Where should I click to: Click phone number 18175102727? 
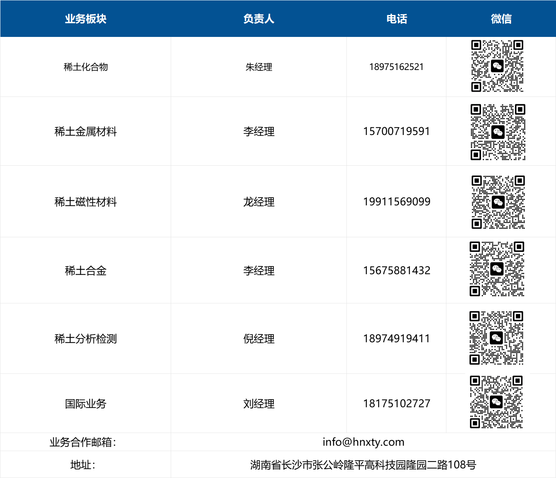396,404
